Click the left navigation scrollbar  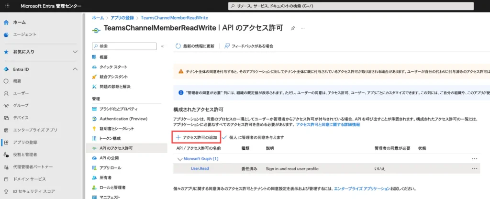tap(83, 106)
